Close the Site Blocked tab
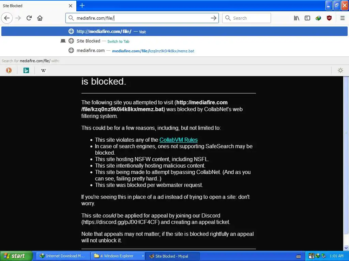Screen dimensions: 349x261 pos(70,6)
